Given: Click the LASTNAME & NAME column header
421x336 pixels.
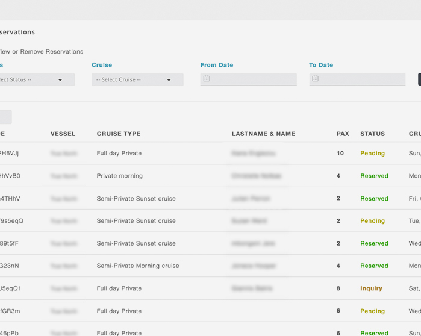Looking at the screenshot, I should 263,134.
